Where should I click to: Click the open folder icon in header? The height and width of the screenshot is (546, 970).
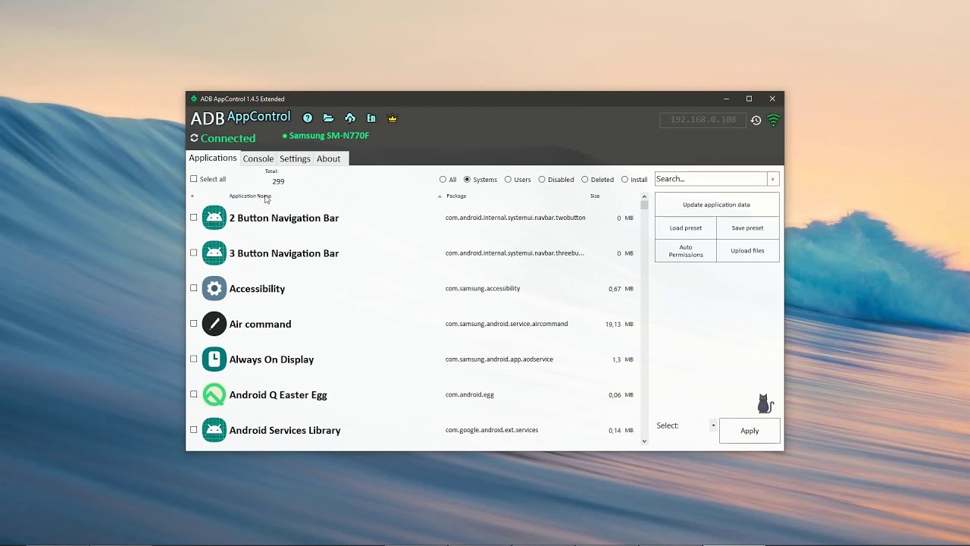point(328,118)
